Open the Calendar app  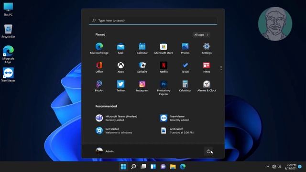point(142,48)
